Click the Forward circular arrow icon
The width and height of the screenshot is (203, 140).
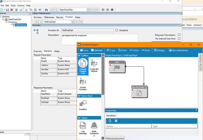107,10
